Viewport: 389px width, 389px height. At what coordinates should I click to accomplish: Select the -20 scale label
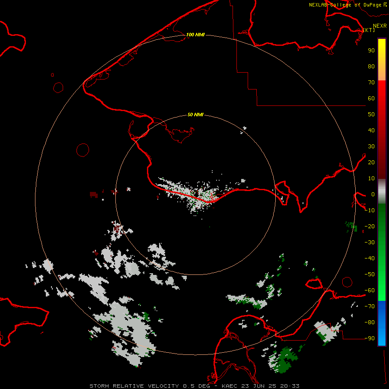(x=370, y=226)
